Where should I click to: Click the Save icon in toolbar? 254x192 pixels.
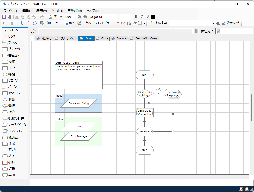[4, 17]
